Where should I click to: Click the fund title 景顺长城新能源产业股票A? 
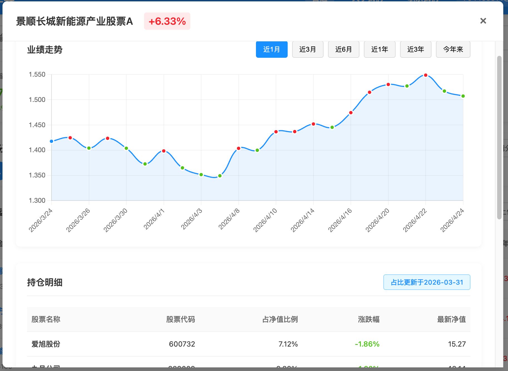75,21
